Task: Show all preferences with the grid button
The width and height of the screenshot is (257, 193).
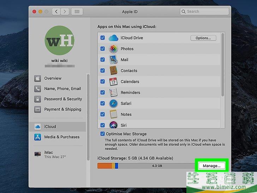Action: click(77, 12)
